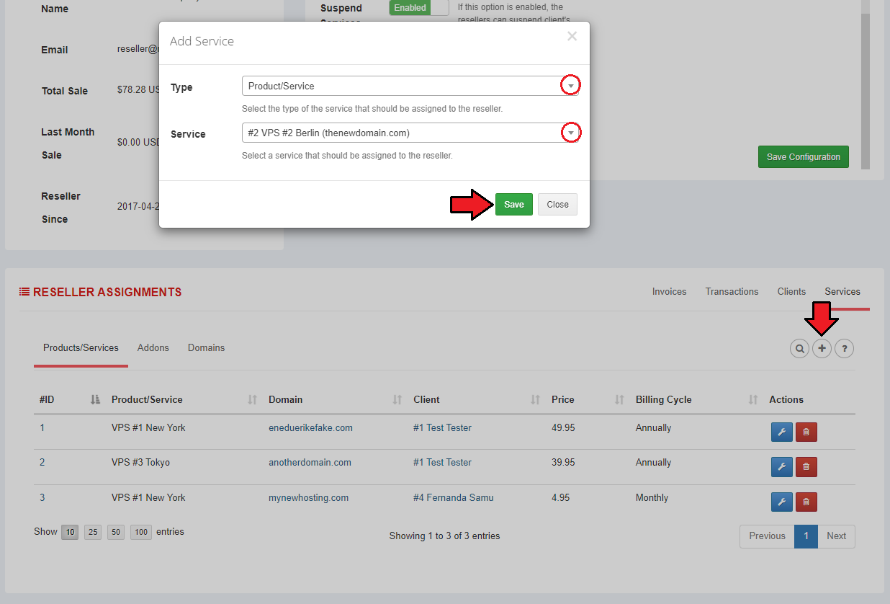This screenshot has height=604, width=890.
Task: Close Add Service dialog with X icon
Action: tap(572, 36)
